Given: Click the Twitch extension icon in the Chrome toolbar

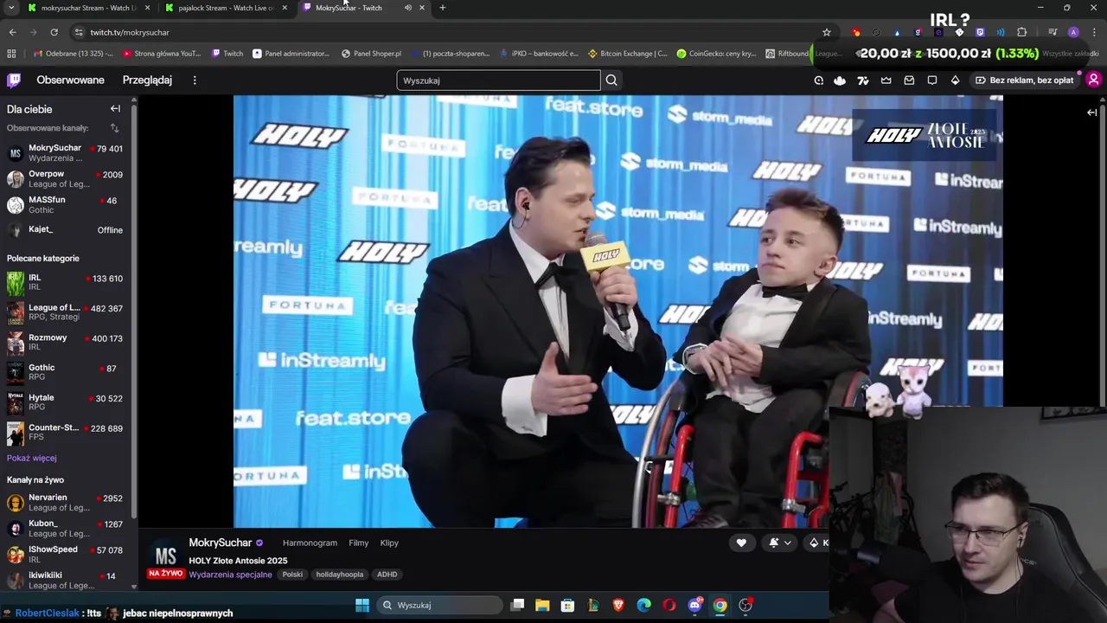Looking at the screenshot, I should pos(980,32).
